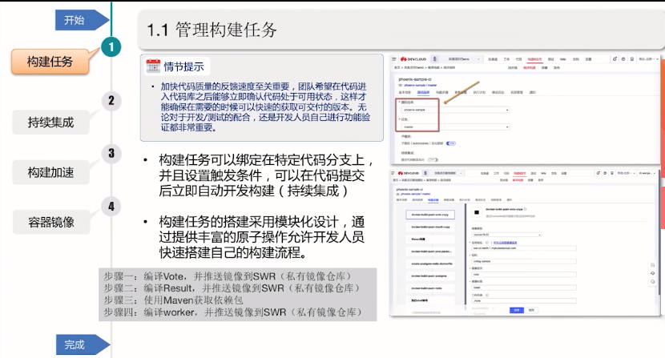Click document icon in lower screenshot header
Viewport: 665px width, 358px height.
pyautogui.click(x=612, y=173)
